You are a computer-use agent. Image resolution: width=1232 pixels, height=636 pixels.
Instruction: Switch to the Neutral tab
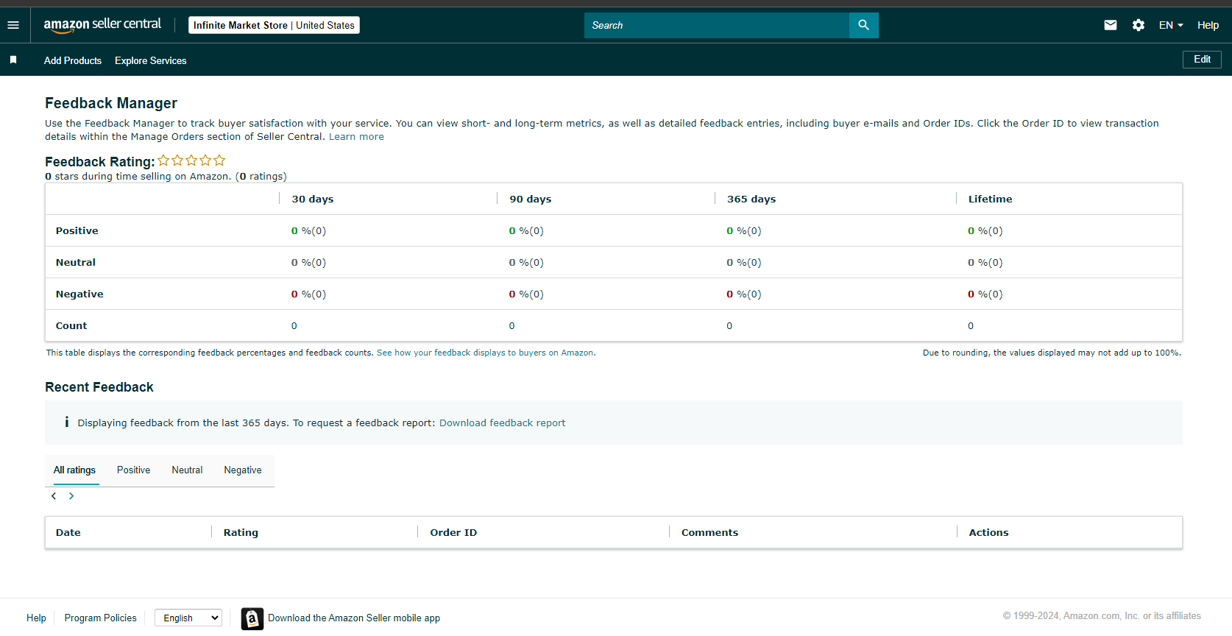pos(187,470)
